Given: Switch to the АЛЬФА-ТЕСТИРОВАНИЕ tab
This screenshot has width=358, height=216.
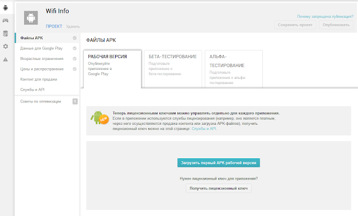Looking at the screenshot, I should coord(234,69).
